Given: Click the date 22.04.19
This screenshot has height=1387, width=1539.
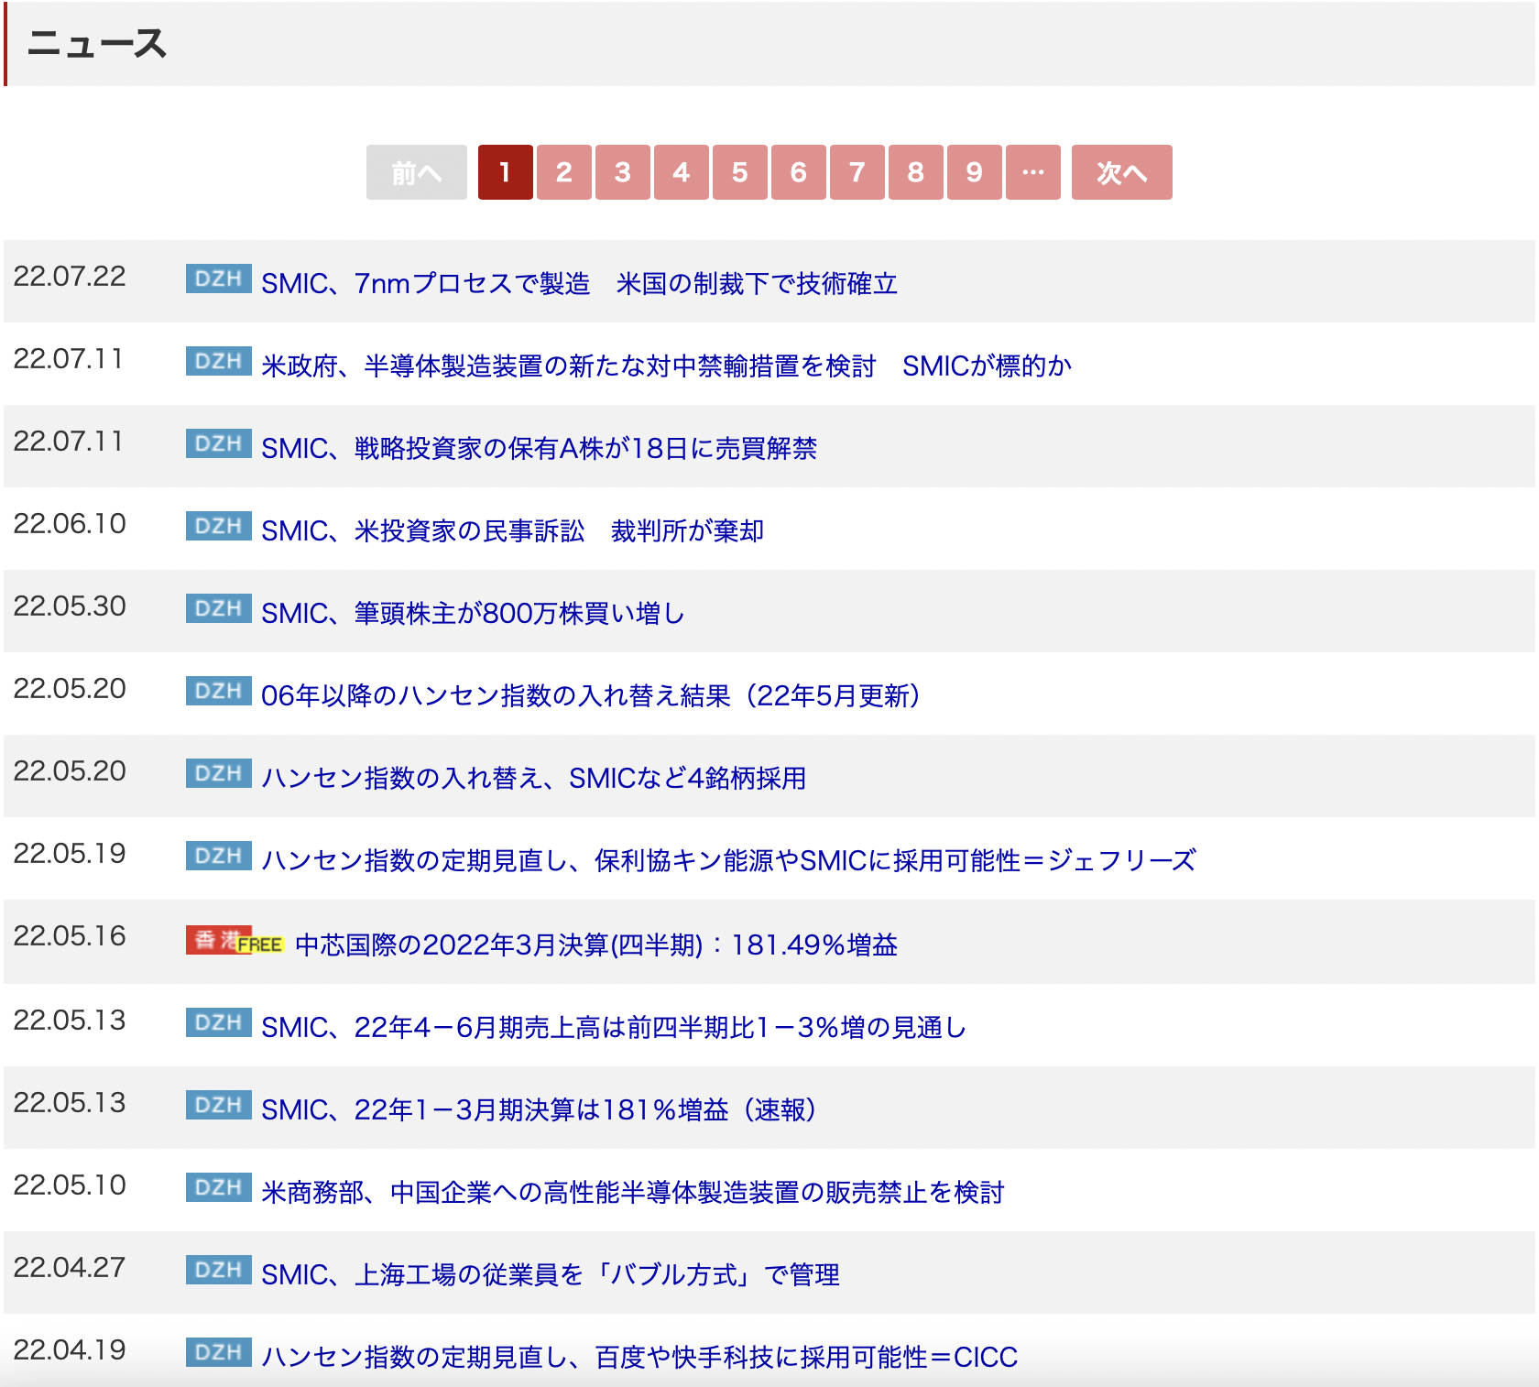Looking at the screenshot, I should [70, 1350].
